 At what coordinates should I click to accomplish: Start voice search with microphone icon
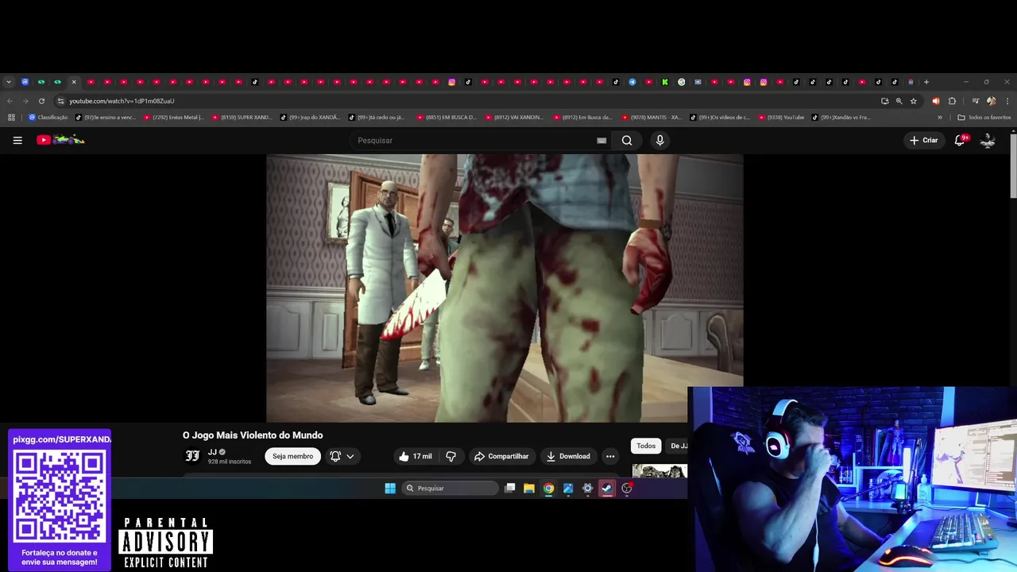pyautogui.click(x=659, y=141)
